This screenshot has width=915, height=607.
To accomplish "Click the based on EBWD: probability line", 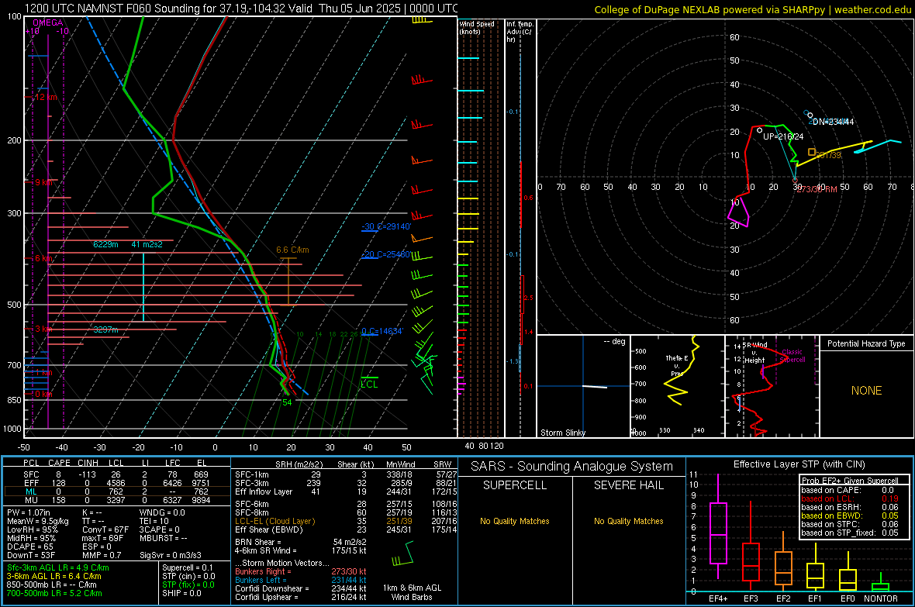I will tap(850, 516).
